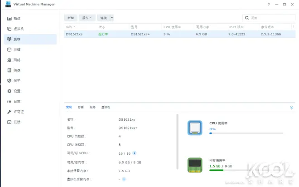The height and width of the screenshot is (187, 299).
Task: Switch to the 网络 tab in details panel
Action: coord(92,107)
